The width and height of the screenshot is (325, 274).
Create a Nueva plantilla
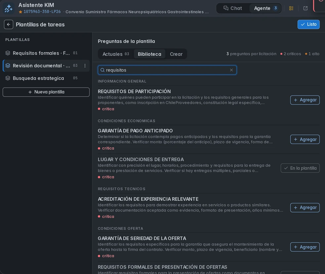(46, 92)
